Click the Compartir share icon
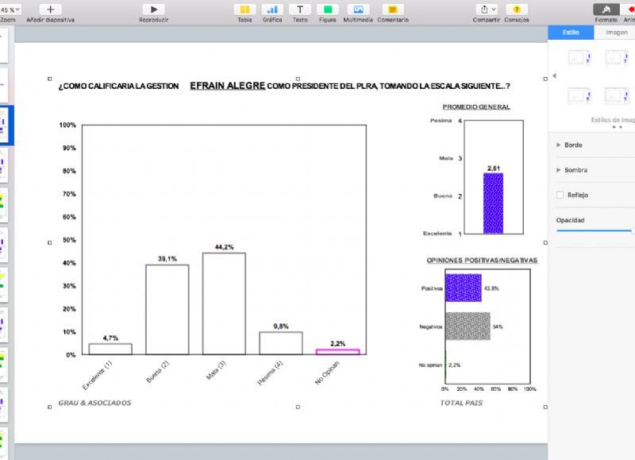The image size is (635, 460). tap(487, 10)
